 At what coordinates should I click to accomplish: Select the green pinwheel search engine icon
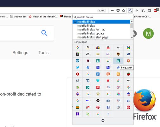click(x=88, y=114)
